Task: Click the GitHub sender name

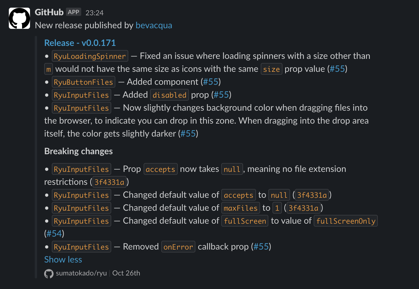Action: (49, 12)
